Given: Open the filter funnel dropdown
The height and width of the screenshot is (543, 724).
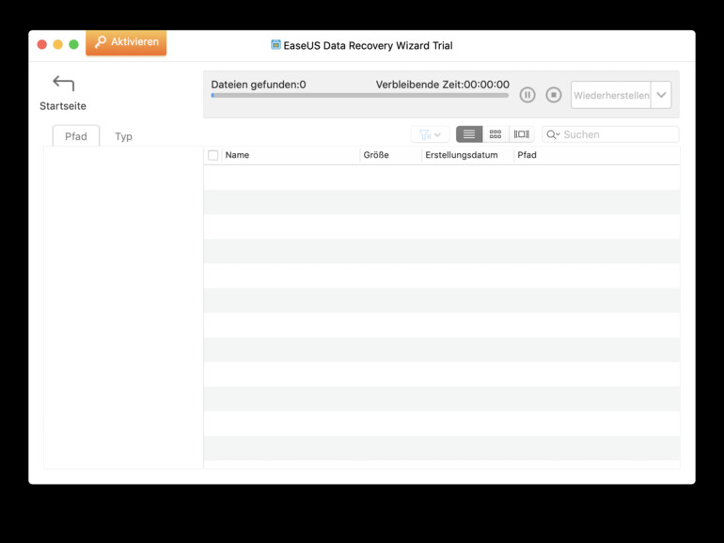Looking at the screenshot, I should (430, 134).
